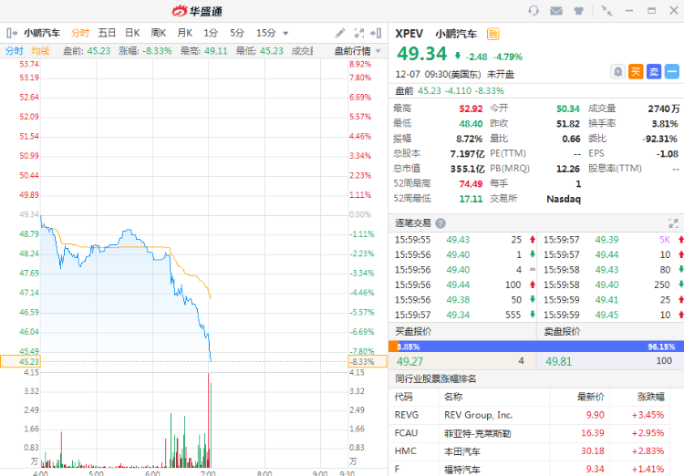684x476 pixels.
Task: Toggle the 均线 average line
Action: point(40,51)
